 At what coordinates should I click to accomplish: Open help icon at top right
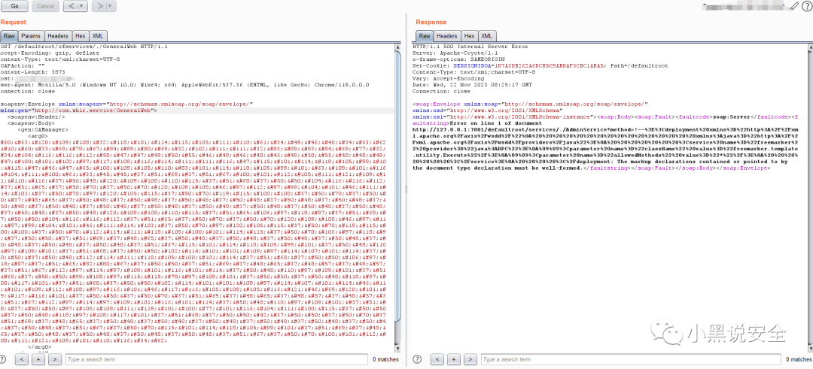(806, 6)
